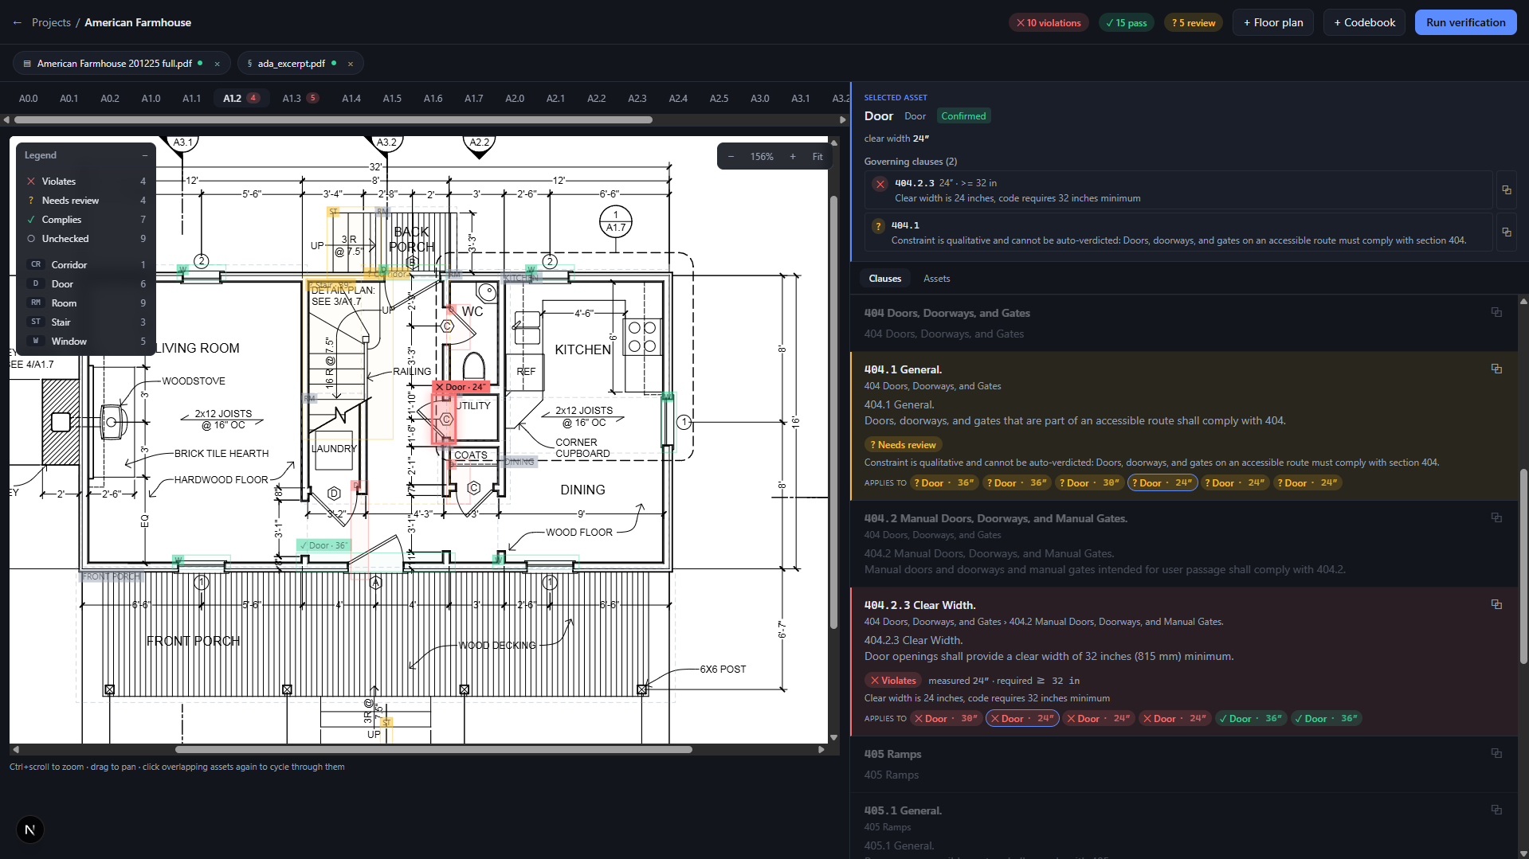Collapse the Legend panel
Viewport: 1529px width, 859px height.
144,155
